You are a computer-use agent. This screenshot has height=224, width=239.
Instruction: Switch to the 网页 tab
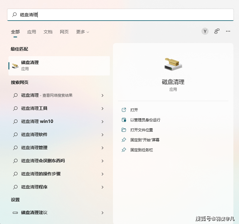point(64,32)
